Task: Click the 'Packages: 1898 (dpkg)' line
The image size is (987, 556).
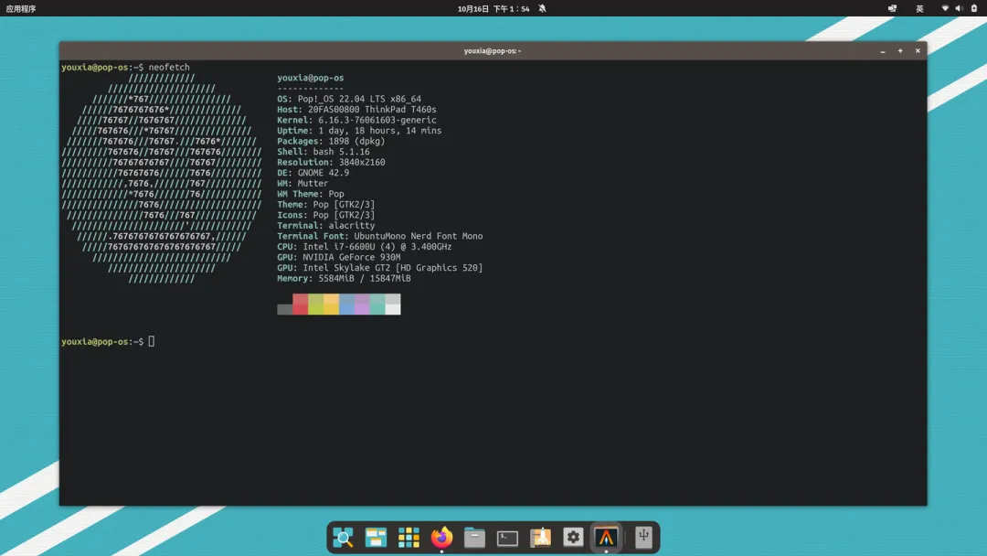Action: point(331,142)
